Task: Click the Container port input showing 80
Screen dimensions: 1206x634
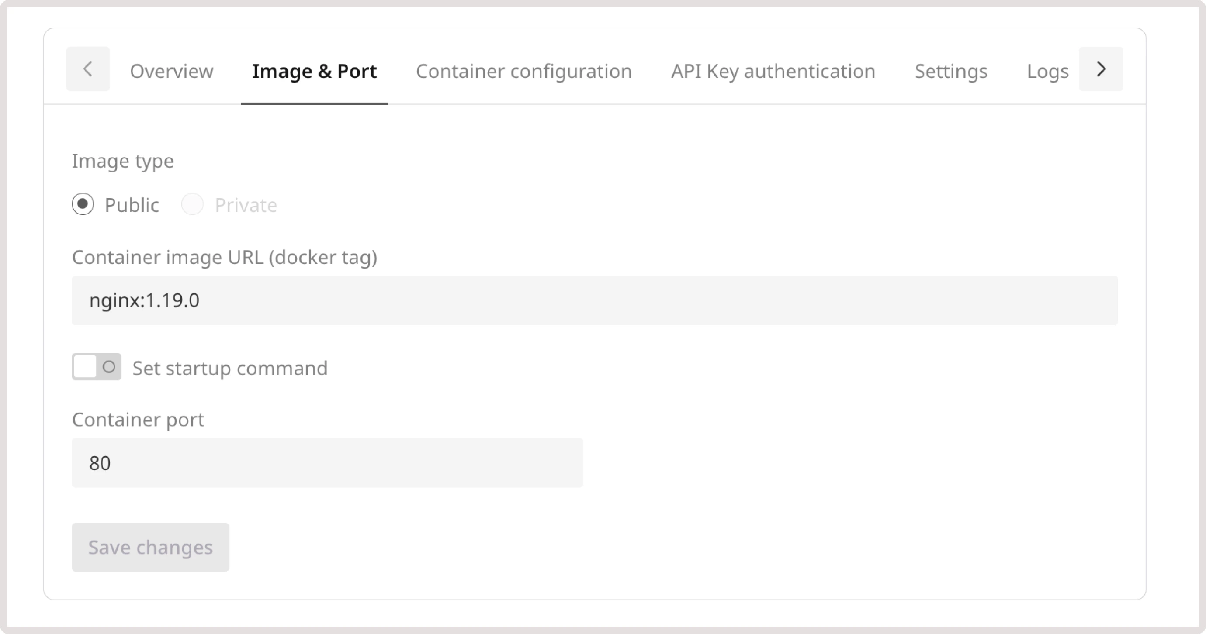Action: tap(327, 462)
